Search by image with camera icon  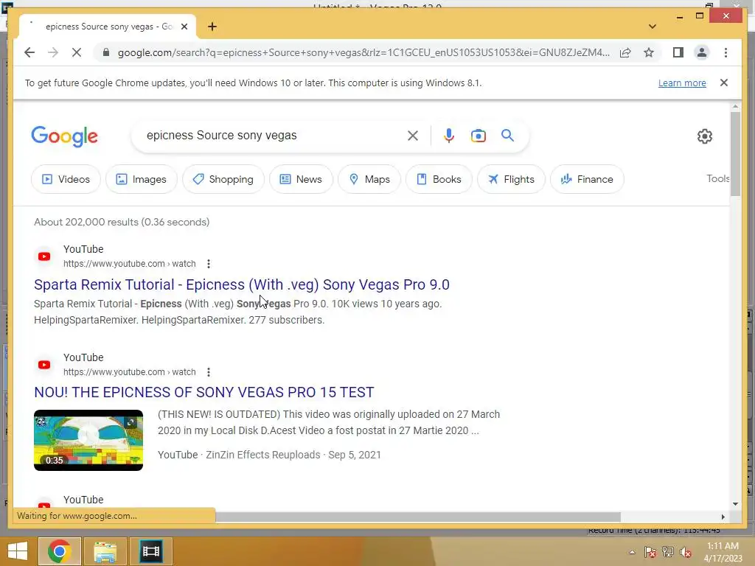pyautogui.click(x=478, y=136)
